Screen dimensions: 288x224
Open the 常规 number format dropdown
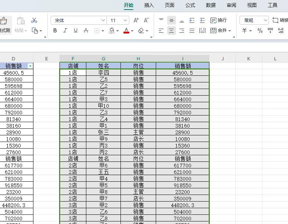(x=265, y=20)
